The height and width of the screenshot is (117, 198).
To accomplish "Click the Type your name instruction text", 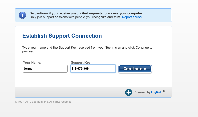I will (87, 49).
